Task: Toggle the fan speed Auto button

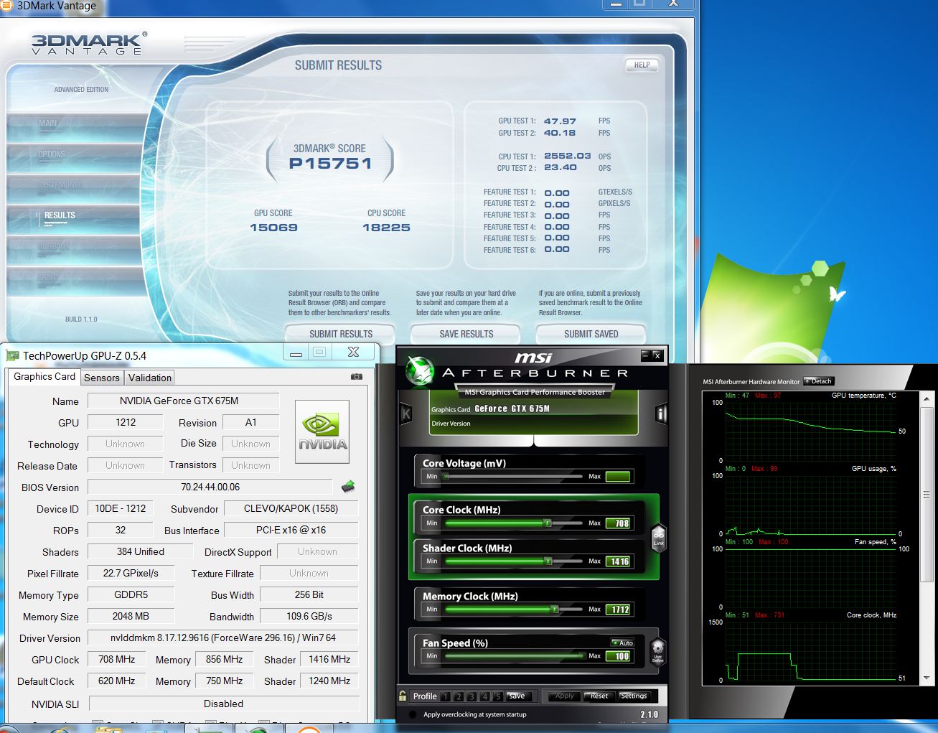Action: pyautogui.click(x=622, y=643)
